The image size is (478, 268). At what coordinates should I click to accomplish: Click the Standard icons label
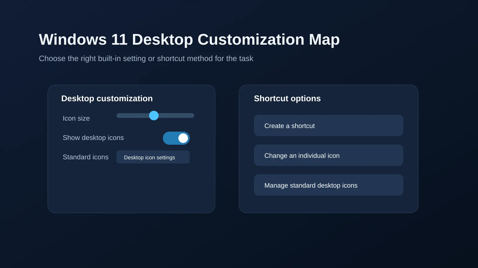(85, 157)
